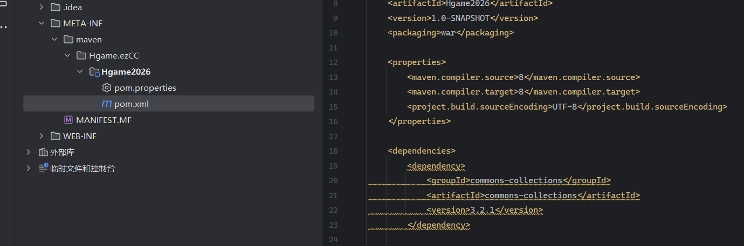Viewport: 744px width, 246px height.
Task: Click the Scratches and Consoles (临时文件和控制台) icon
Action: click(43, 168)
